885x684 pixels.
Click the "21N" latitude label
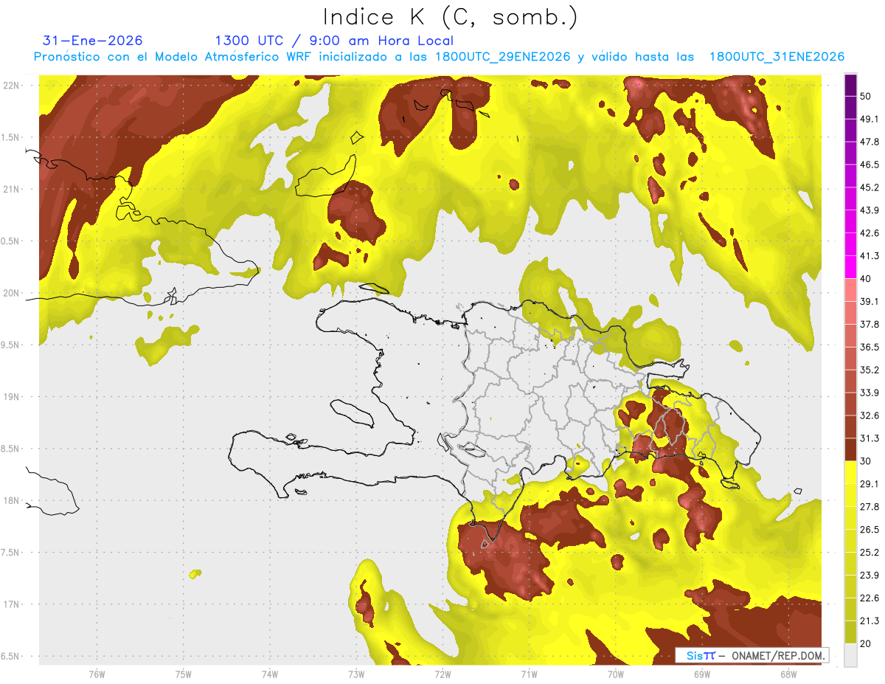pyautogui.click(x=11, y=190)
